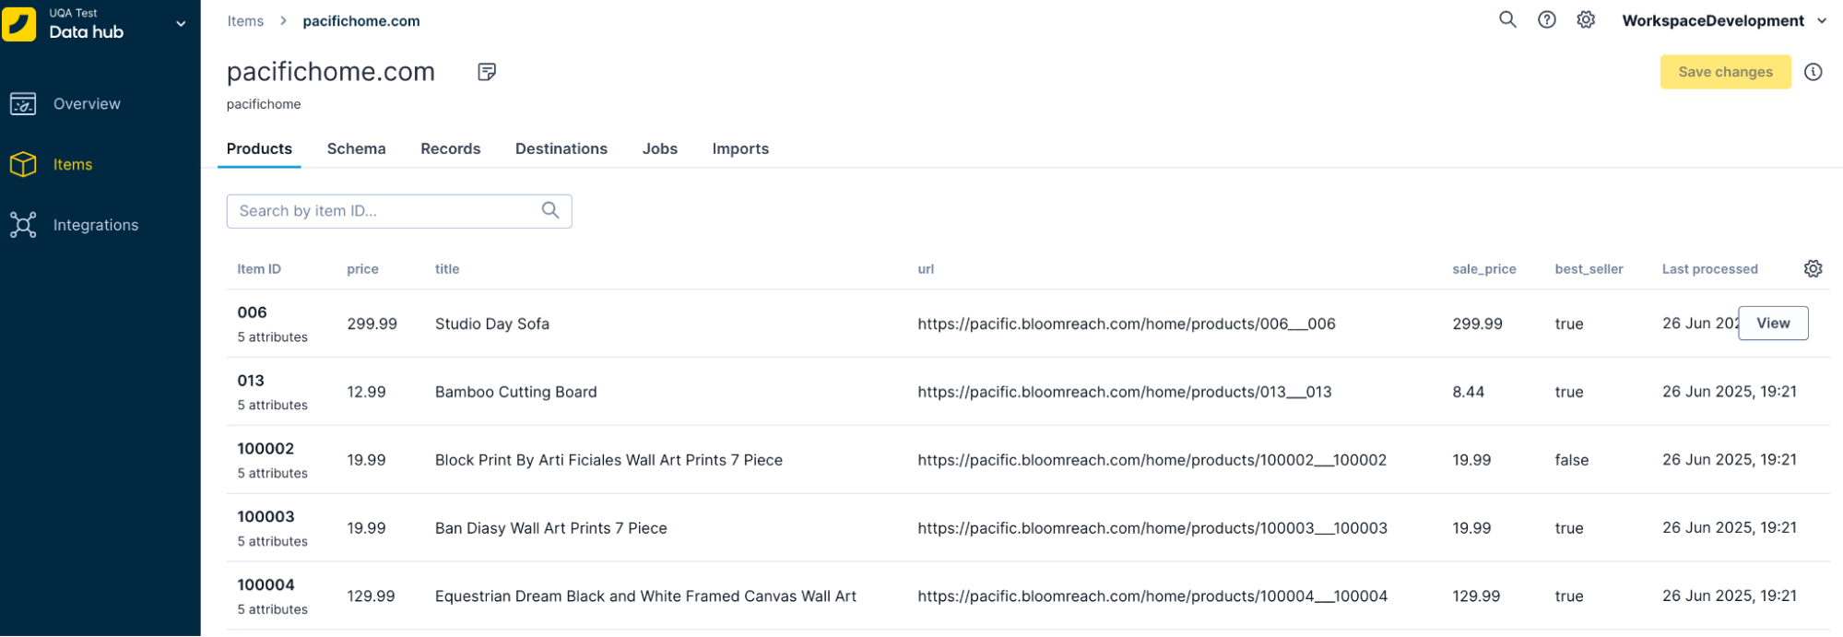Switch to the Products tab
This screenshot has height=637, width=1843.
(259, 148)
